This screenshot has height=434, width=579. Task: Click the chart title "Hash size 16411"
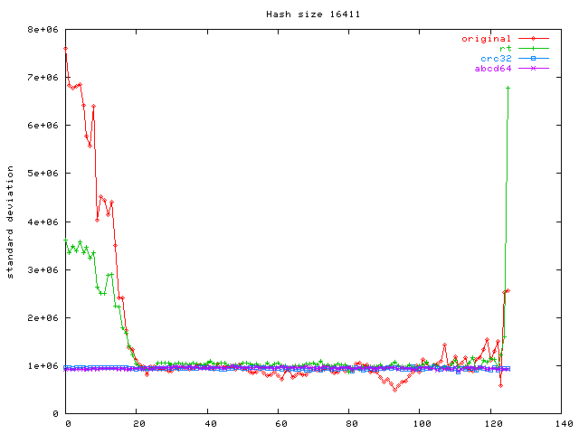313,14
